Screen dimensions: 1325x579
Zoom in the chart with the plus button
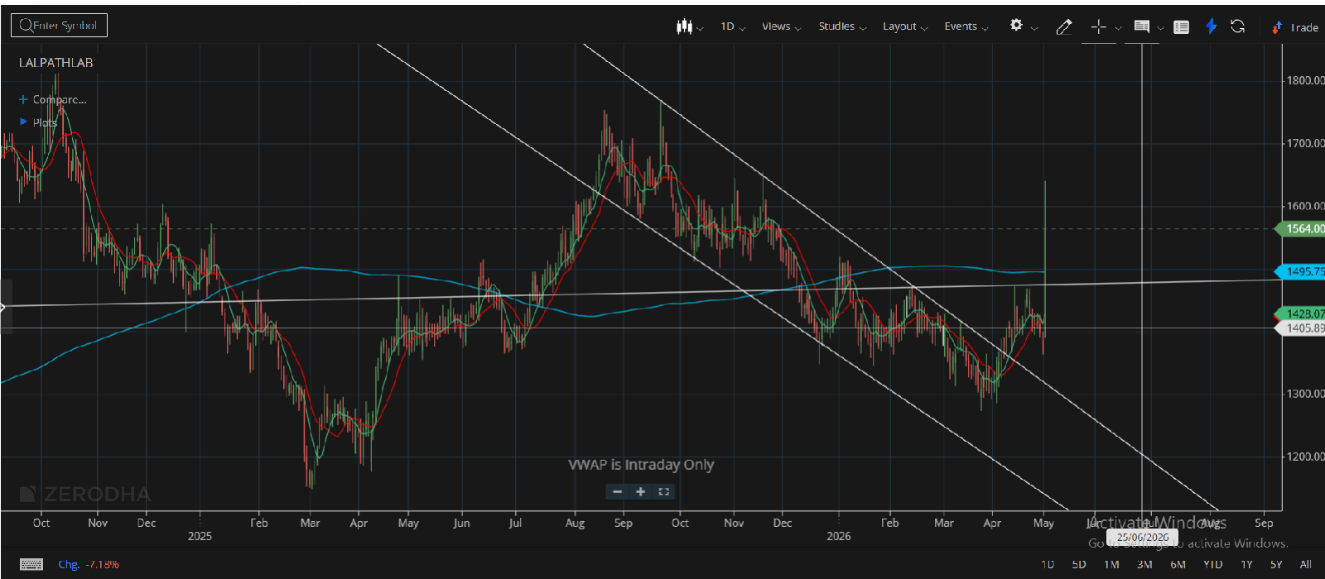click(640, 491)
